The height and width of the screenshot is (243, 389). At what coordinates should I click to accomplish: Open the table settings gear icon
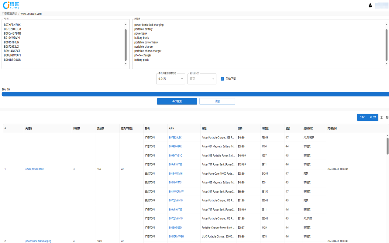click(x=387, y=118)
